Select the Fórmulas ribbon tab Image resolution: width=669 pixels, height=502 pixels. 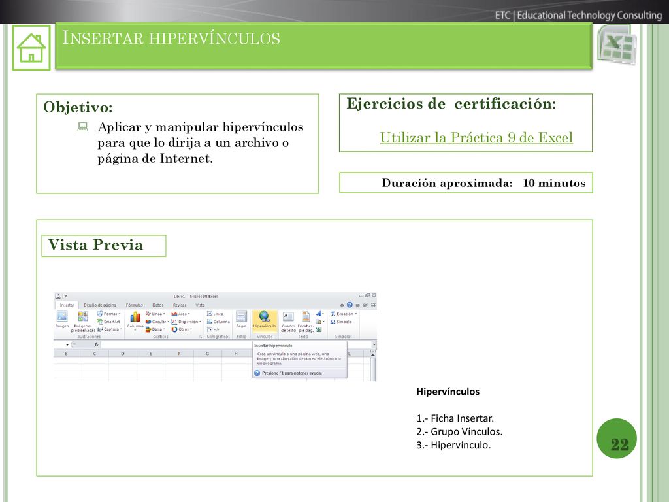click(x=135, y=305)
